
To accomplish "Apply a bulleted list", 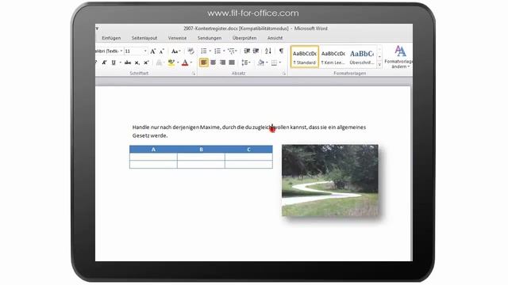I will click(204, 51).
